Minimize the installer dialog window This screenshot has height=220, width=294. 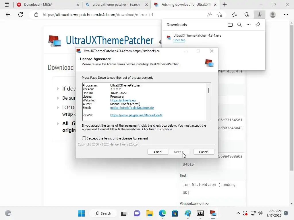coord(185,51)
